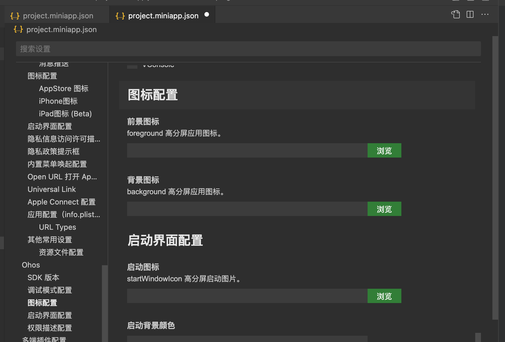Click 浏览 button for 前景图标

coord(384,151)
